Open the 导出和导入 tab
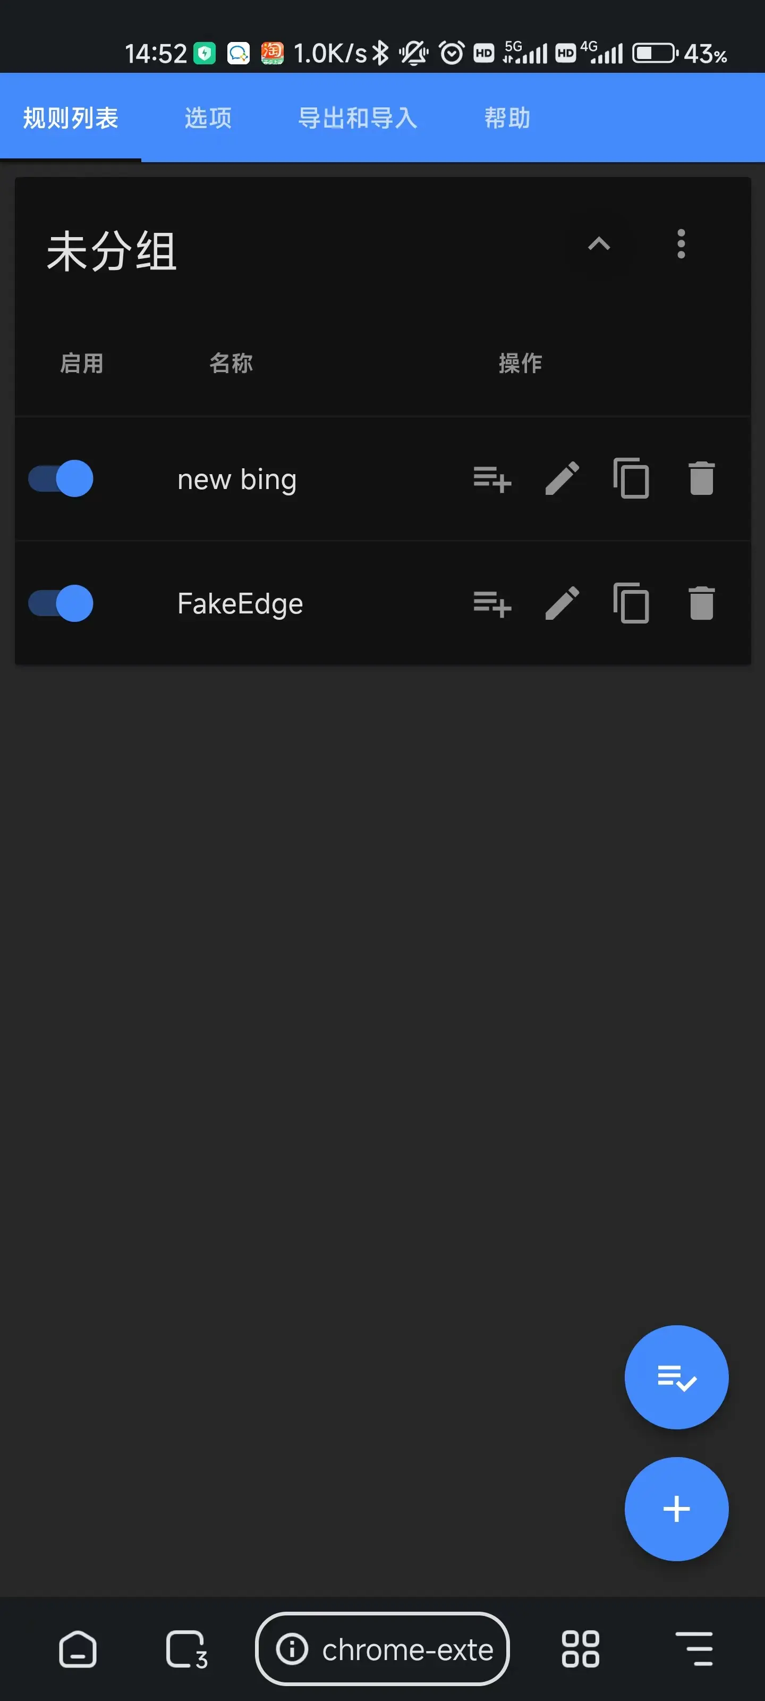The image size is (765, 1701). tap(357, 118)
